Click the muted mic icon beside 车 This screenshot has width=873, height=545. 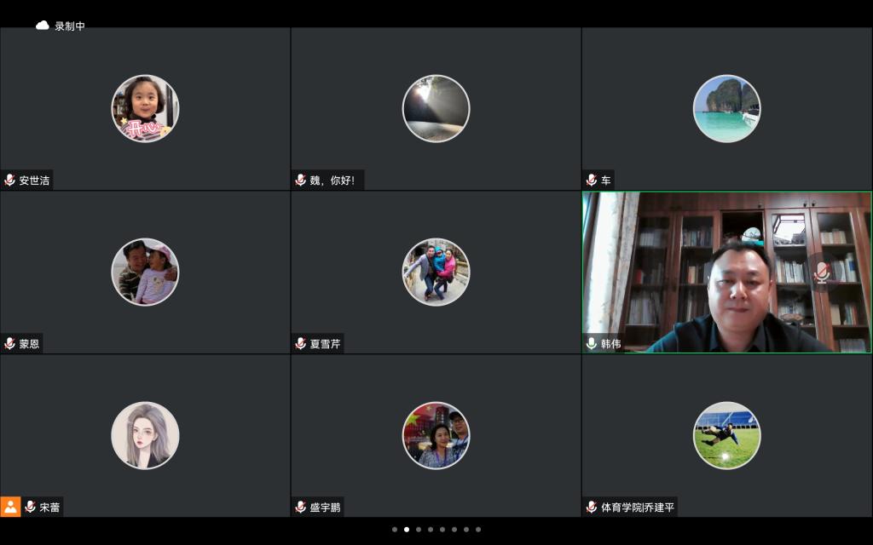[592, 181]
